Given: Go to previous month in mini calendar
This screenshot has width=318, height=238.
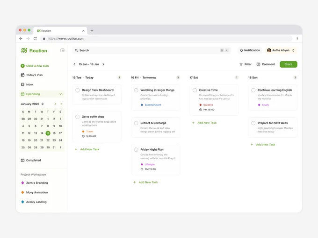Looking at the screenshot, I should (56, 104).
